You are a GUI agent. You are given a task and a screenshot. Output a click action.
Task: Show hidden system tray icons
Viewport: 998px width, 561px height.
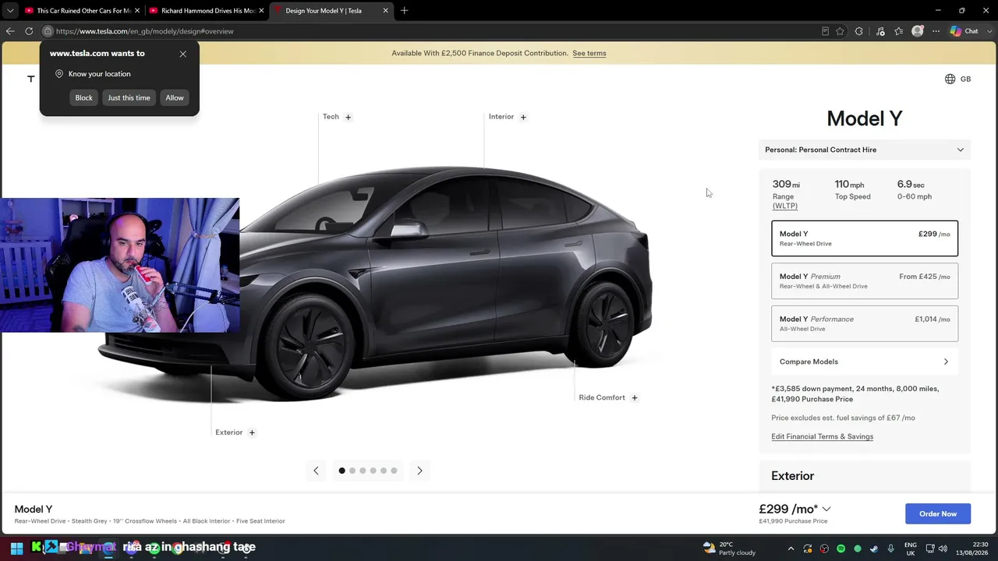[x=791, y=549]
